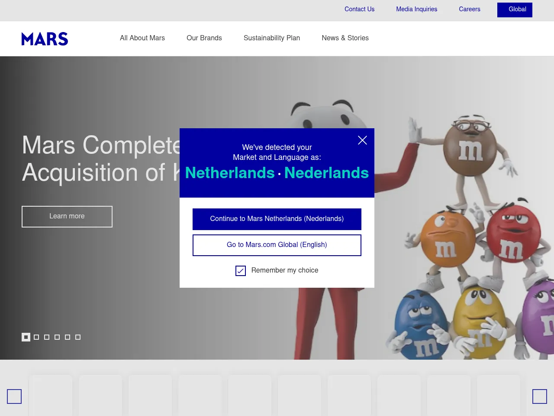The width and height of the screenshot is (554, 416).
Task: Select the last slide indicator square
Action: tap(78, 337)
